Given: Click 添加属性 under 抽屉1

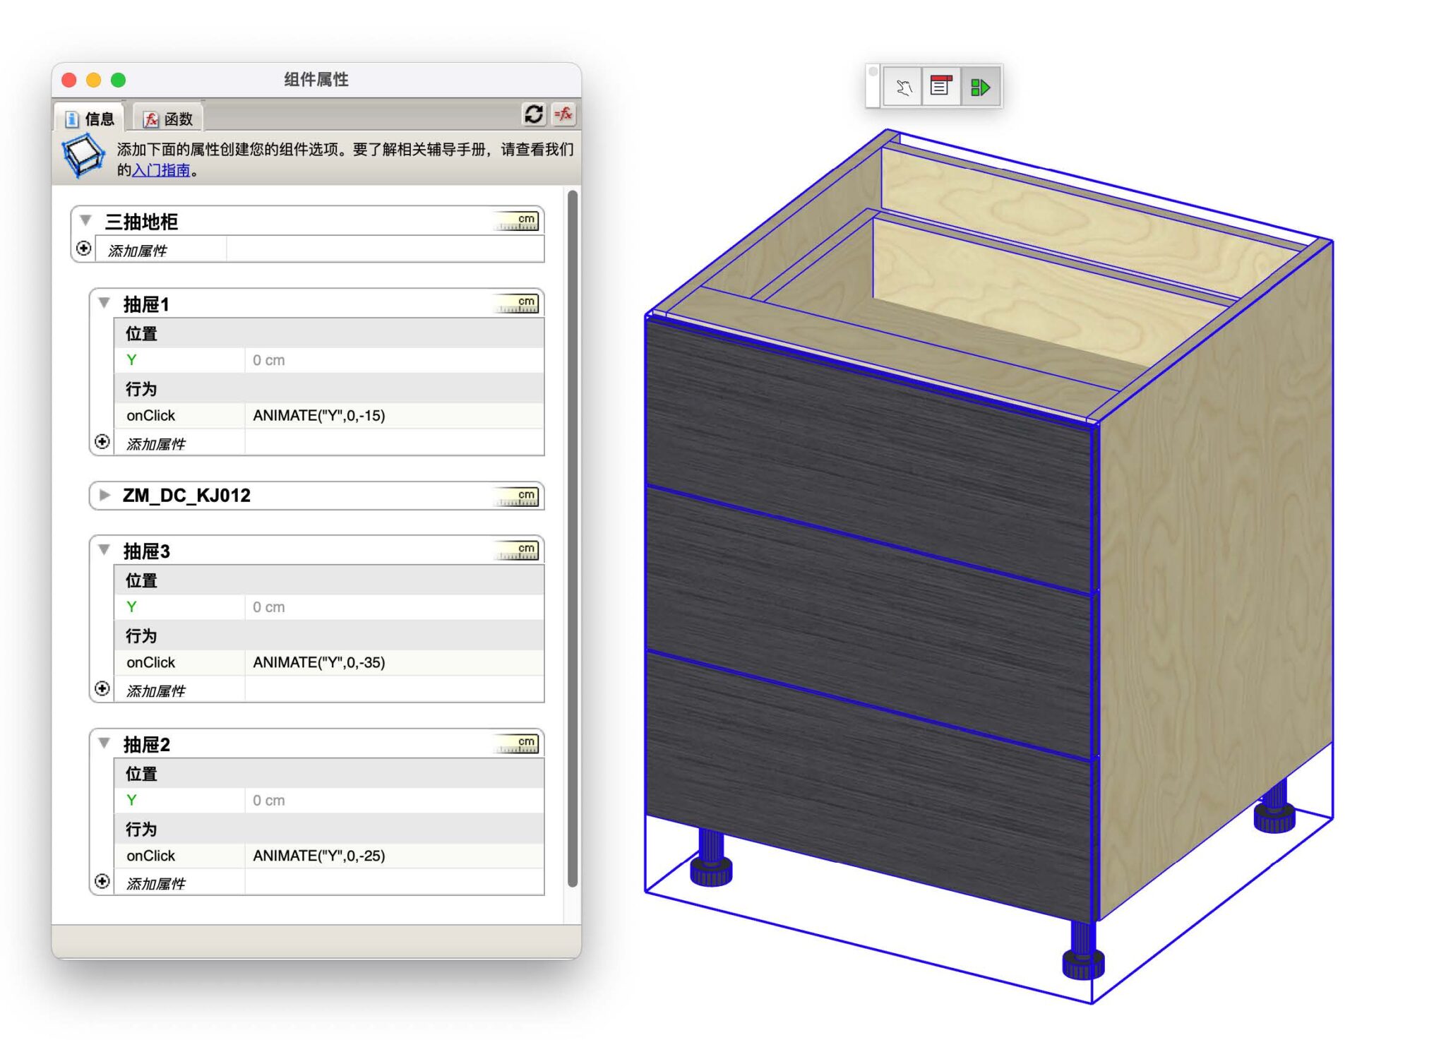Looking at the screenshot, I should (156, 444).
